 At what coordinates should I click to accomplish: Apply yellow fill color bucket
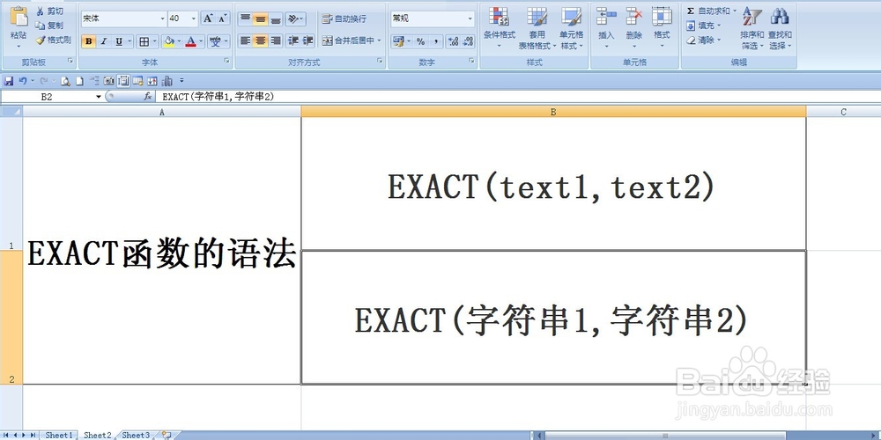point(168,41)
